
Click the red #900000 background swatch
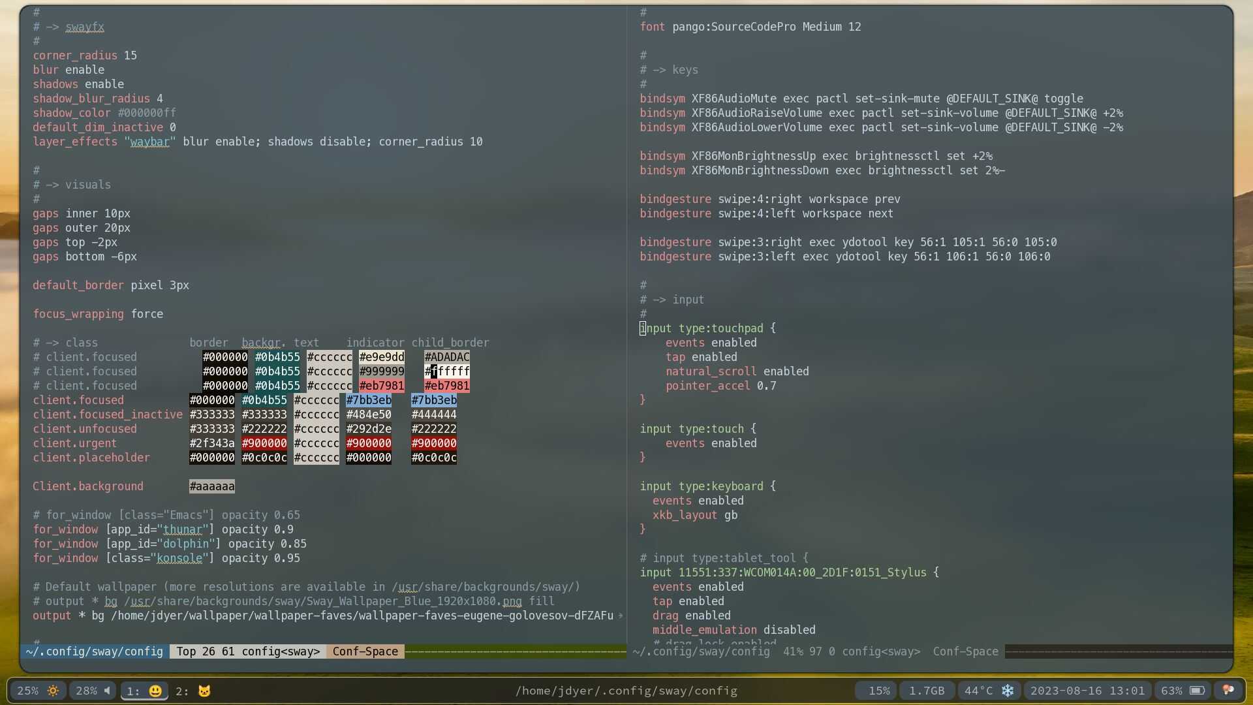[264, 443]
